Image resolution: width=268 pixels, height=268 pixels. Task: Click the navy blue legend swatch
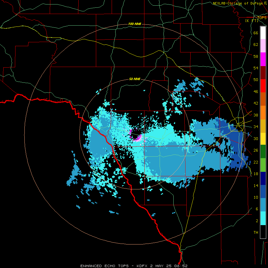pos(263,178)
